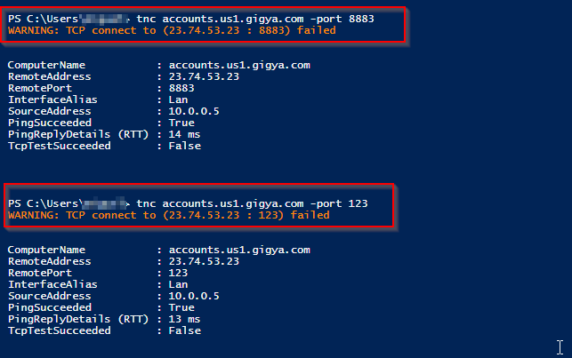
Task: Click TcpTestSucceeded False in the 8883 results
Action: (185, 145)
